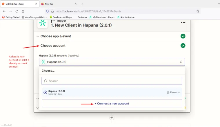Open the SaveFrom.net Helper bookmark
Image resolution: width=220 pixels, height=127 pixels.
[x=61, y=17]
